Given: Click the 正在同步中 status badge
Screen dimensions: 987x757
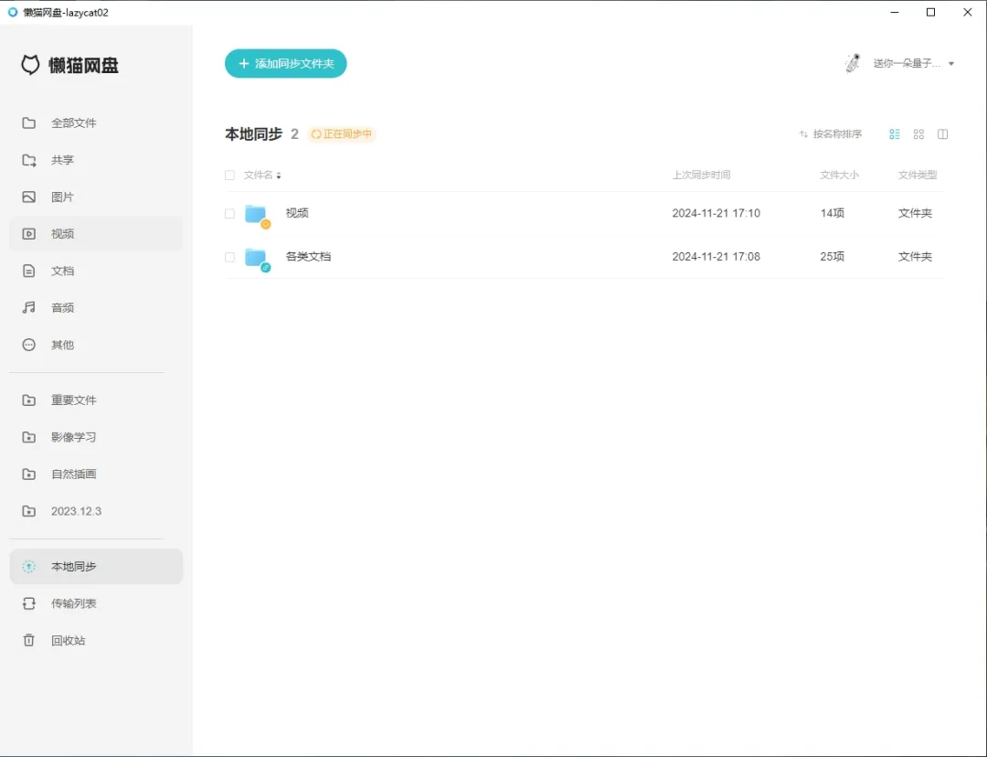Looking at the screenshot, I should pyautogui.click(x=342, y=134).
